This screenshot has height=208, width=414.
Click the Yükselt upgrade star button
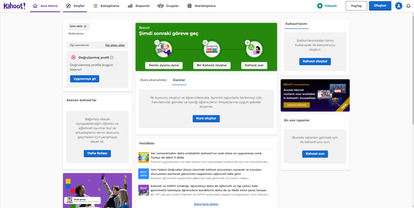327,6
